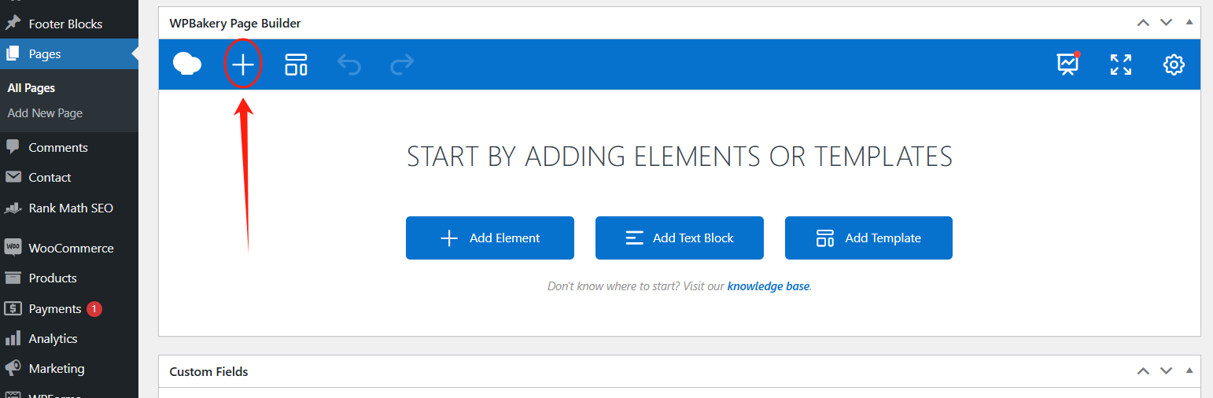
Task: Collapse the WPBakery Page Builder panel toggle
Action: click(1189, 23)
